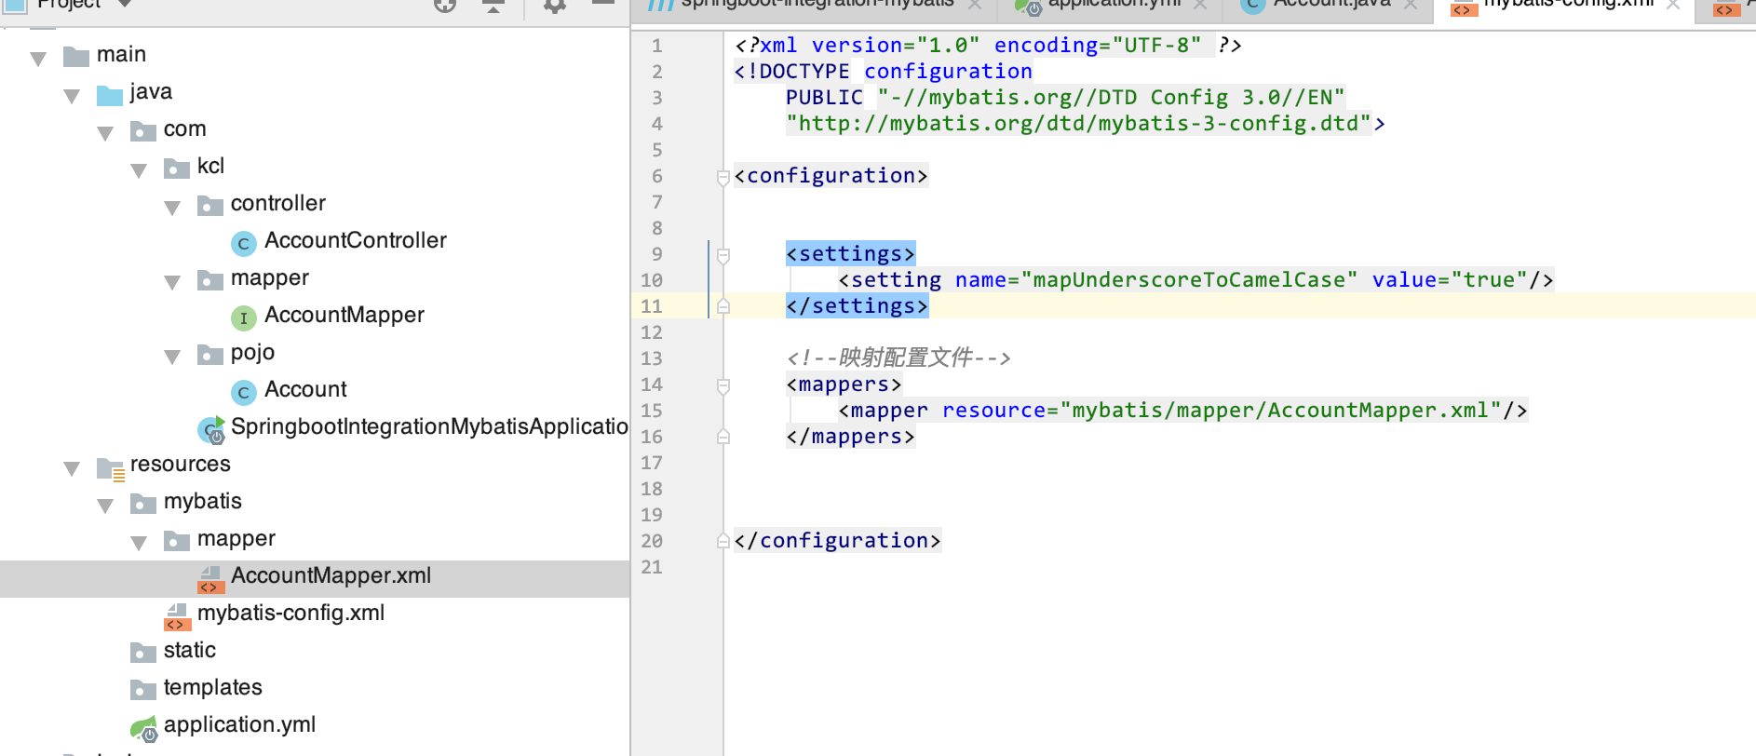1756x756 pixels.
Task: Click line number 5 in the gutter
Action: coord(657,150)
